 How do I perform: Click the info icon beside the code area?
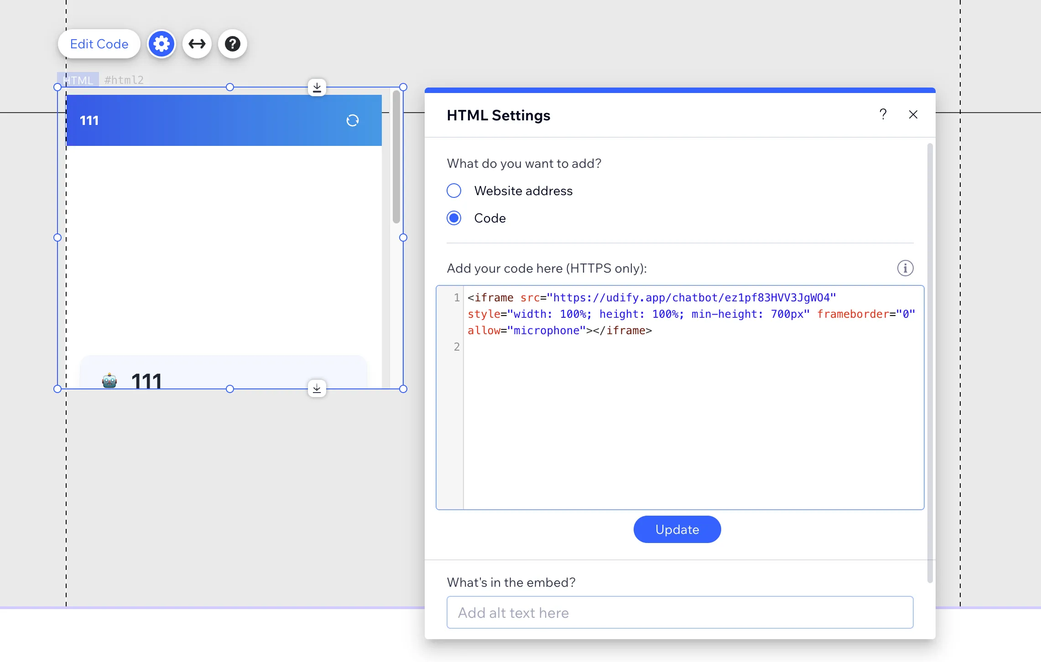point(906,268)
